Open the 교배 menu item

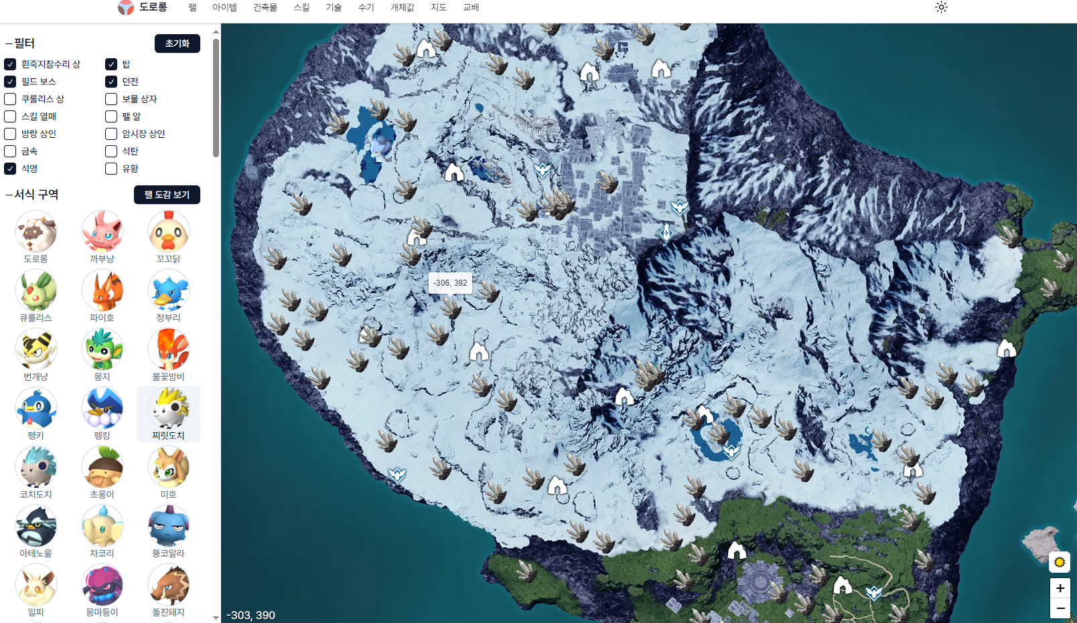click(x=471, y=7)
